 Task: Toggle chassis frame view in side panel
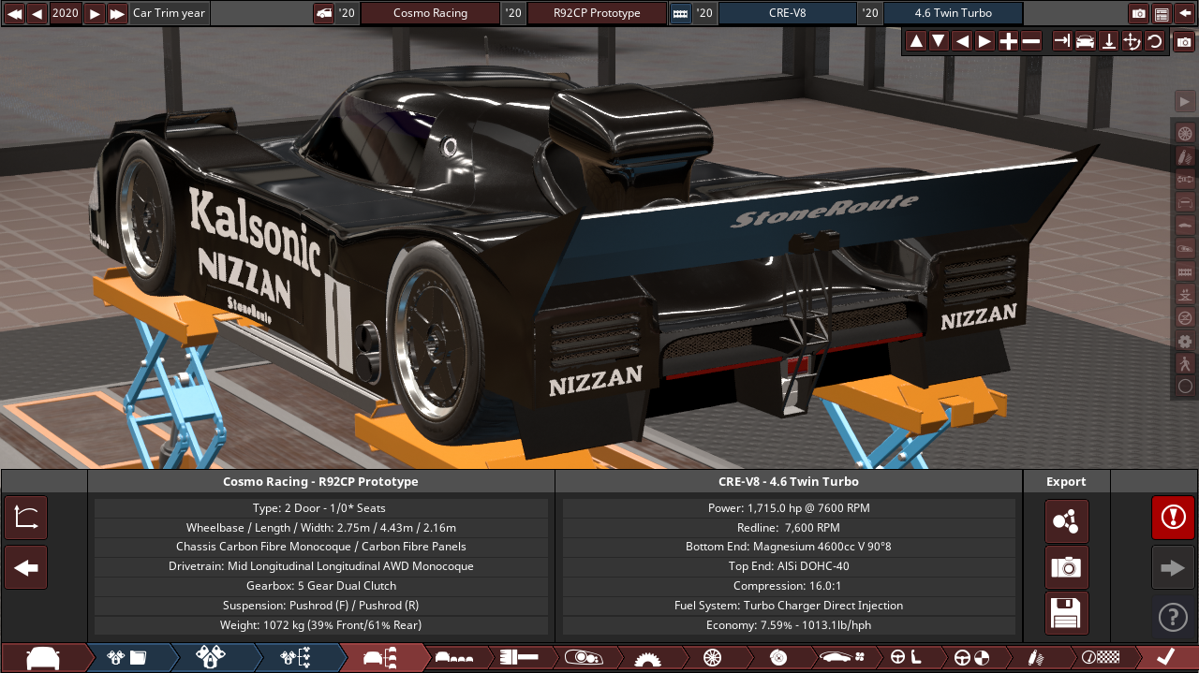1185,202
